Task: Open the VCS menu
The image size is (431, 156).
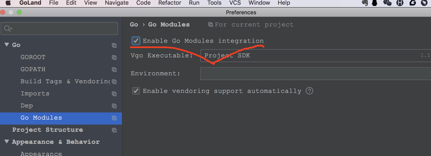Action: coord(235,3)
